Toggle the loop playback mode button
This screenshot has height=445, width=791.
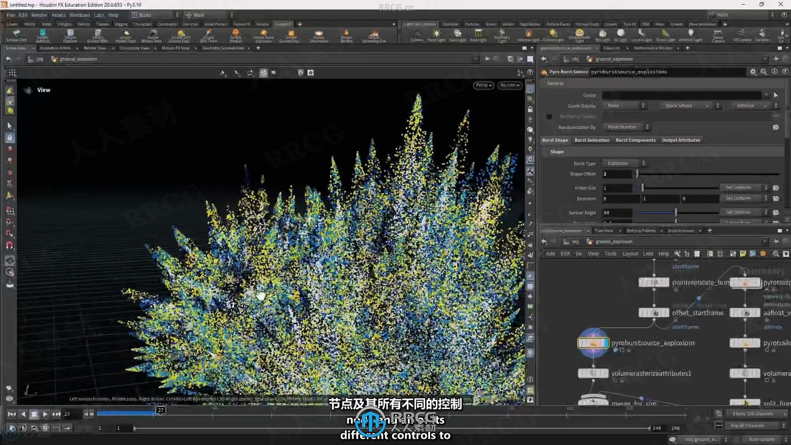tap(34, 428)
